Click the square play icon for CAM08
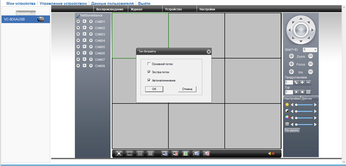This screenshot has width=346, height=166. click(84, 65)
